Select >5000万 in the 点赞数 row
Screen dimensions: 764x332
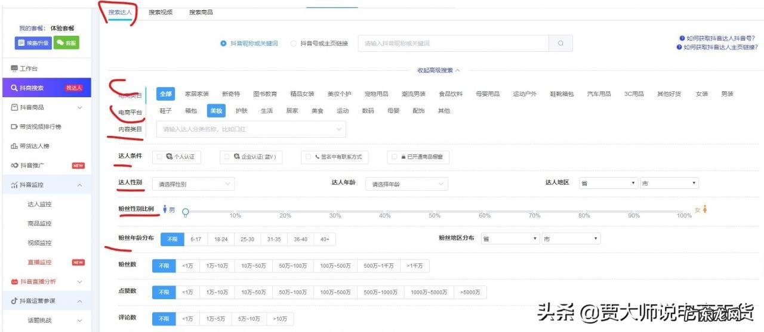470,292
